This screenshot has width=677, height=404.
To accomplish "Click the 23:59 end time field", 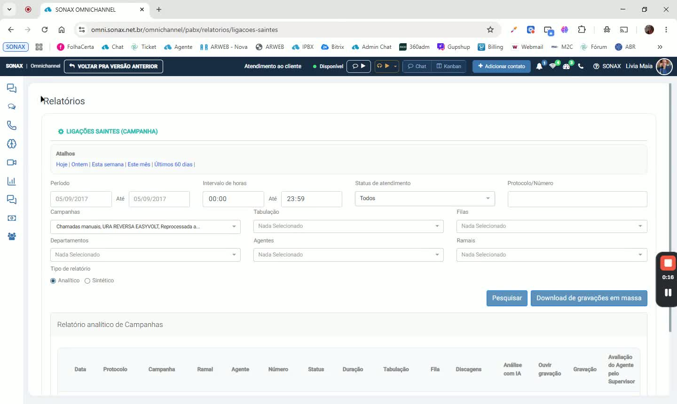I will pos(311,199).
